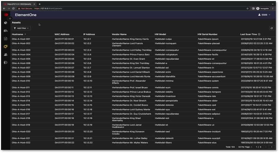Close the 127.0.0.1 assets browser tab

tap(34, 4)
